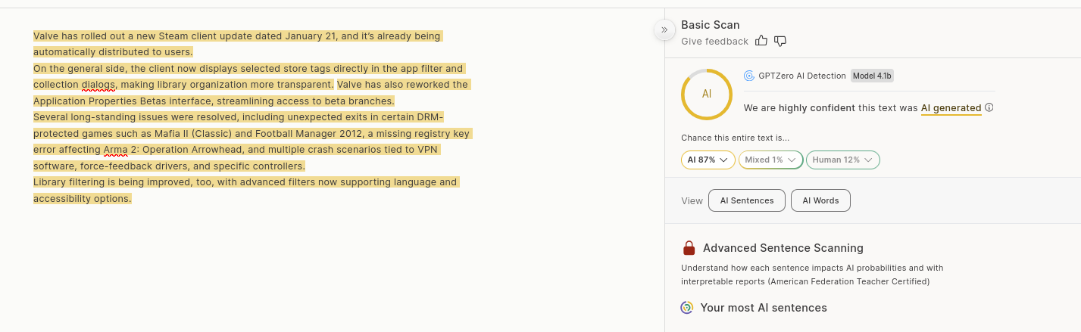Give thumbs down feedback
The height and width of the screenshot is (332, 1081).
pos(780,41)
